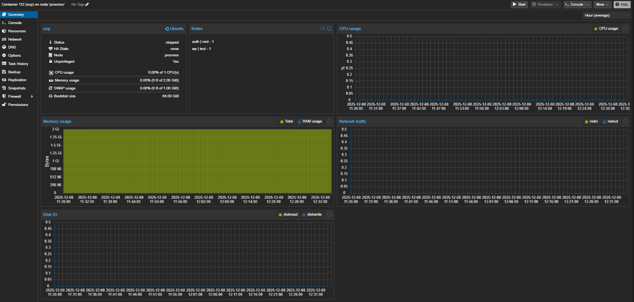This screenshot has height=302, width=634.
Task: Click the undo zoom icon on Memory usage
Action: (x=329, y=121)
